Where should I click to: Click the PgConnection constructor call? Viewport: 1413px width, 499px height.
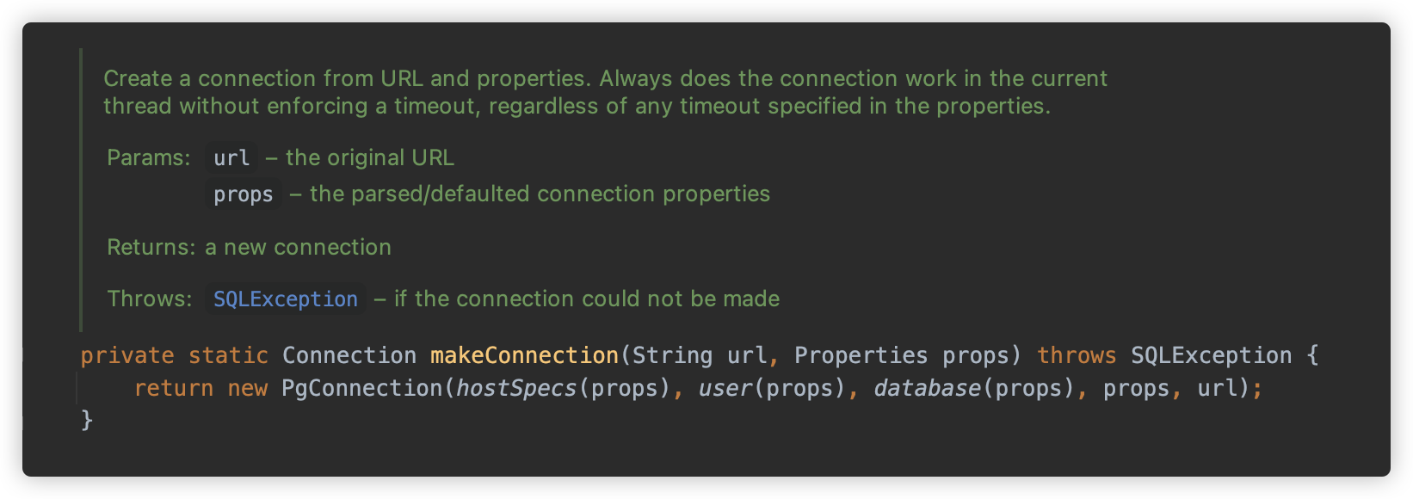click(362, 389)
